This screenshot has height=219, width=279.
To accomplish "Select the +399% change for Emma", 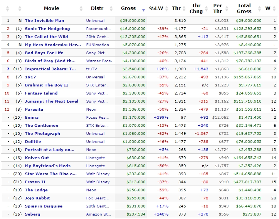I will point(161,118).
